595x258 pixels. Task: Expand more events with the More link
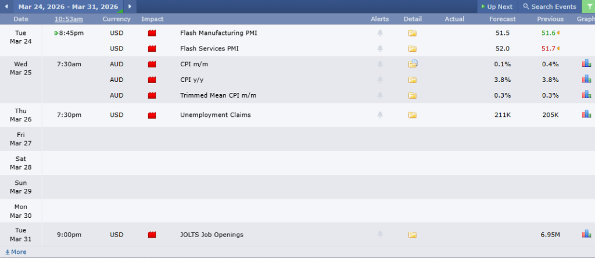(x=16, y=252)
